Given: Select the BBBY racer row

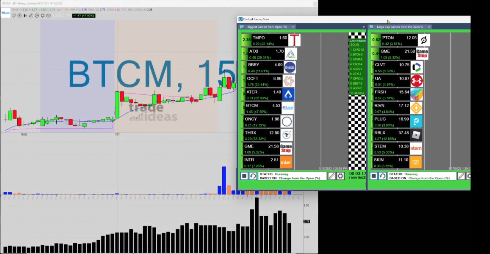Looking at the screenshot, I should coord(269,67).
